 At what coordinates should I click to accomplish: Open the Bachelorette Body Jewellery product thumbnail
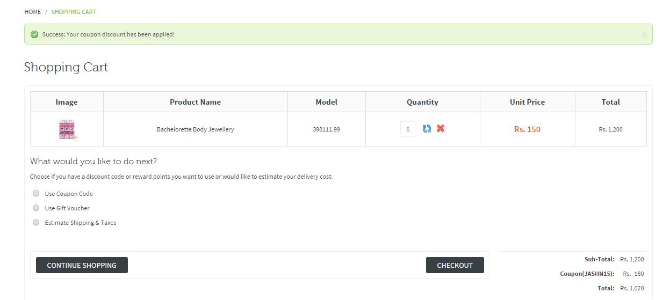pos(67,129)
